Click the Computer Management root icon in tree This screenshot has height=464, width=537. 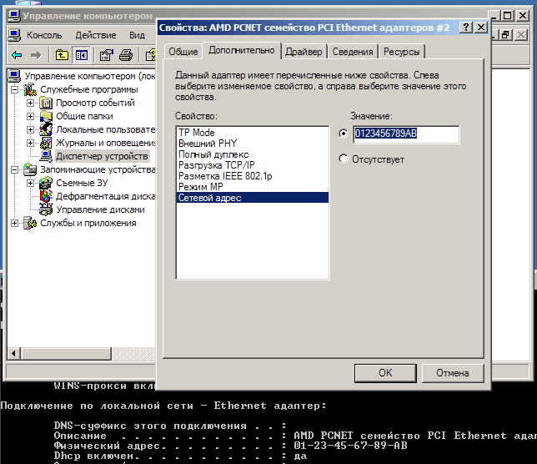pos(14,76)
